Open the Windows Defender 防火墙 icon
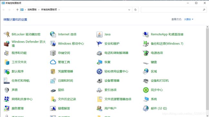Image resolution: width=209 pixels, height=117 pixels. point(7,44)
